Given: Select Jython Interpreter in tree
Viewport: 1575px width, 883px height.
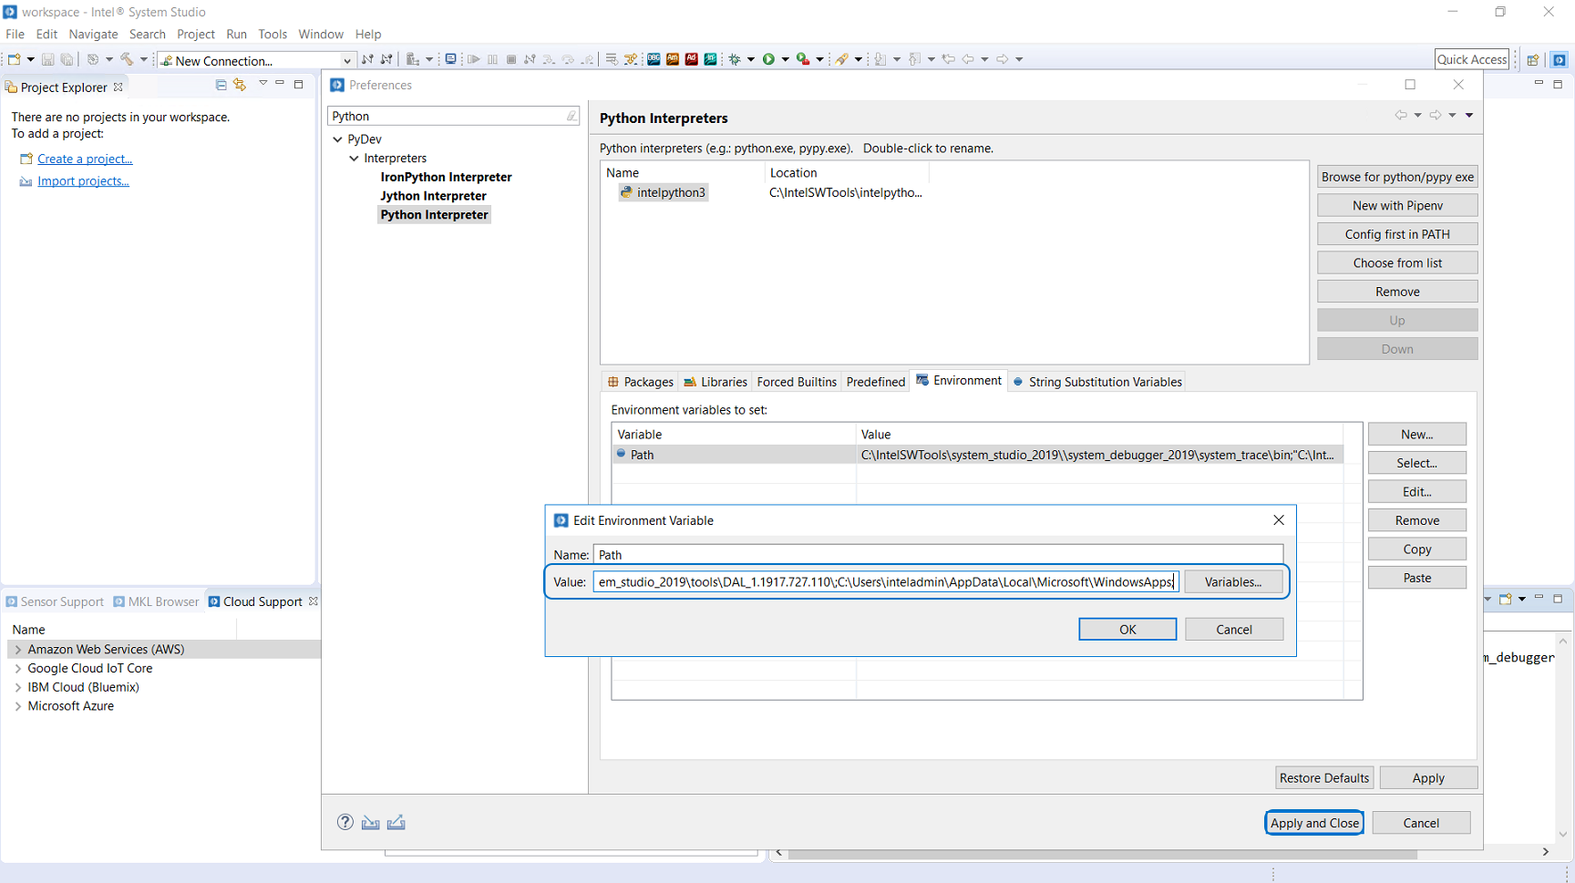Looking at the screenshot, I should click(433, 196).
